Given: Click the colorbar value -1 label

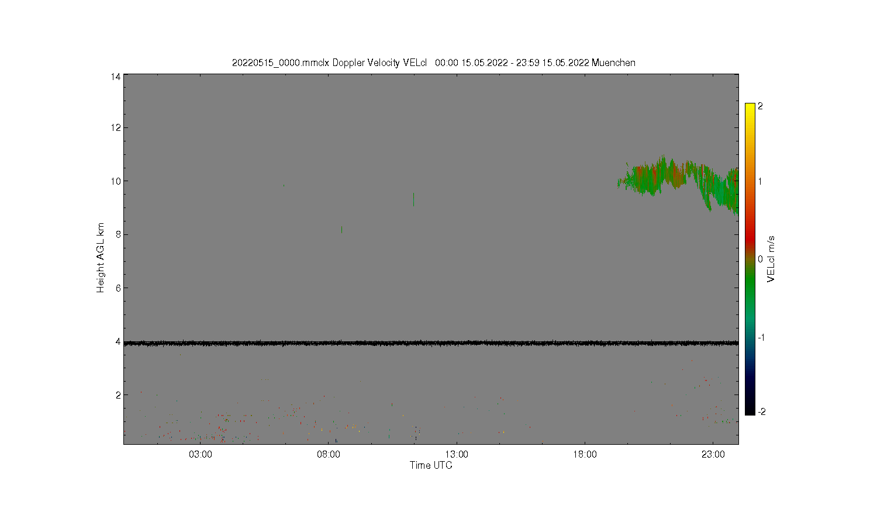Looking at the screenshot, I should [760, 338].
